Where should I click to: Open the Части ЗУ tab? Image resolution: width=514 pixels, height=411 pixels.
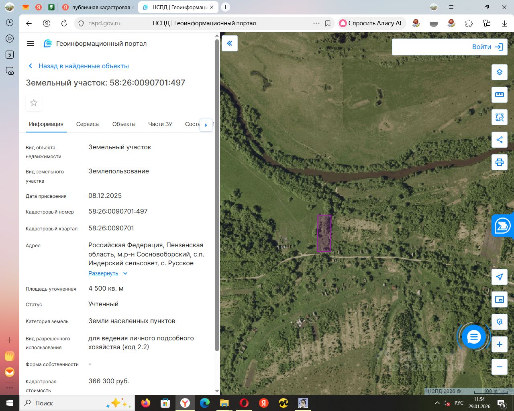point(160,124)
